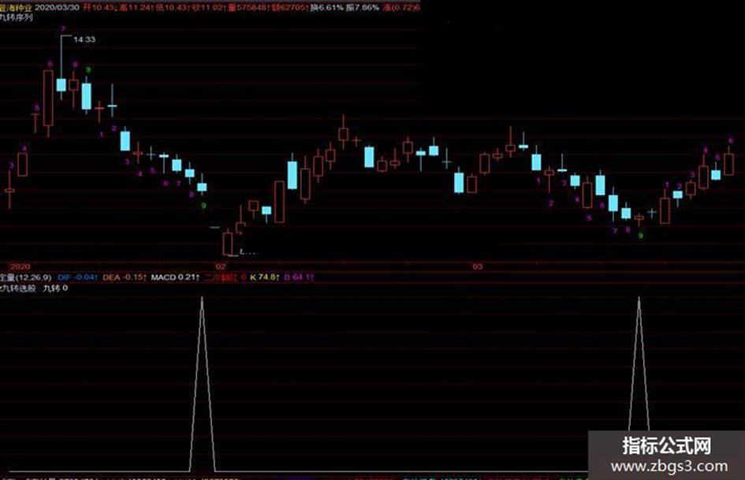Viewport: 745px width, 480px height.
Task: Click the green 9 marker before the February low
Action: tap(204, 206)
